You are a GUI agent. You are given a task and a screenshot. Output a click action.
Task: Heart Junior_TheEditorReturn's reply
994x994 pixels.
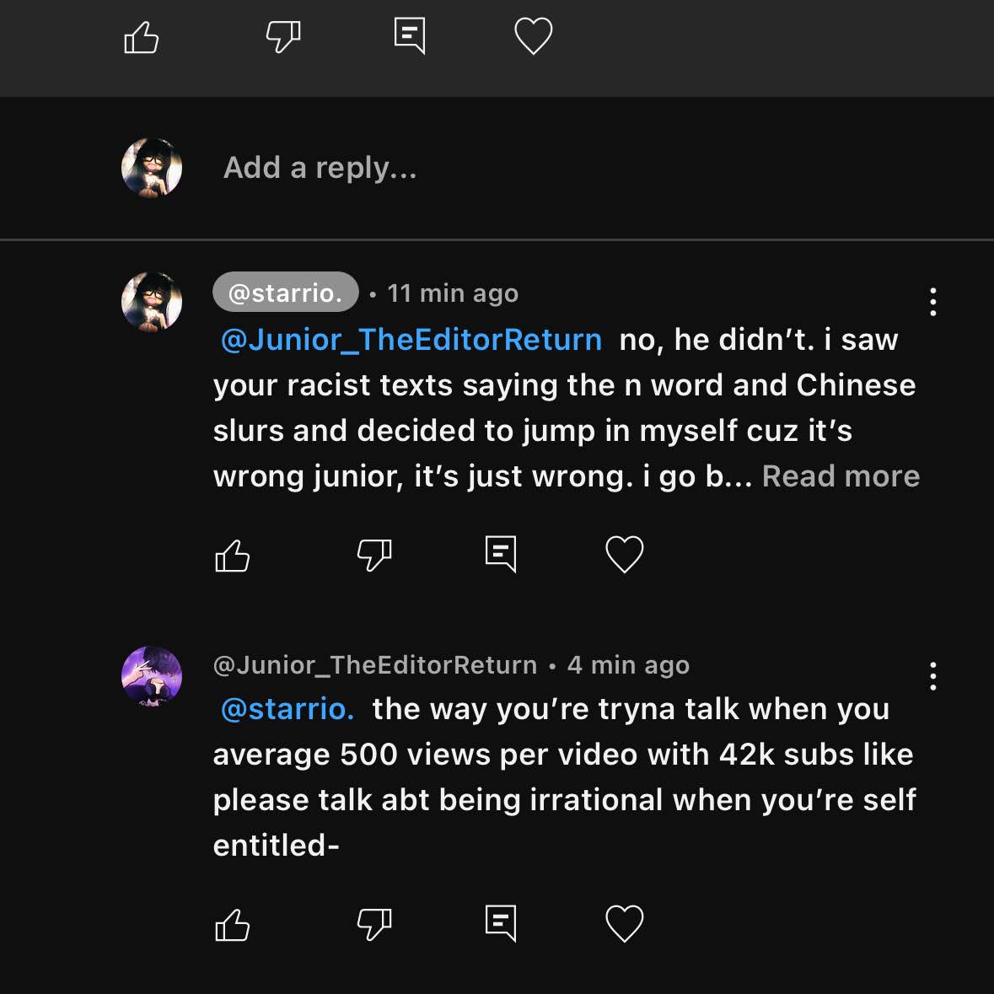coord(625,923)
